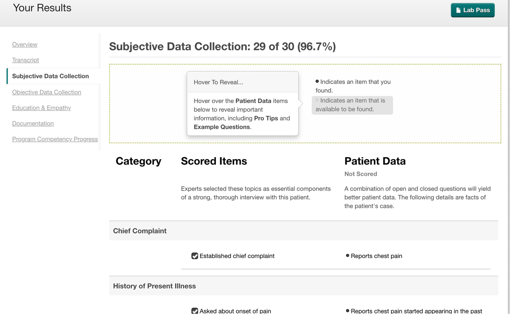Expand the Chief Complaint section header
The width and height of the screenshot is (510, 314).
(x=139, y=231)
